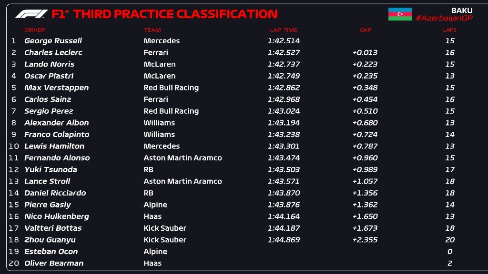Select Charles Leclerc's driver name
Viewport: 488px width, 274px height.
click(x=53, y=52)
